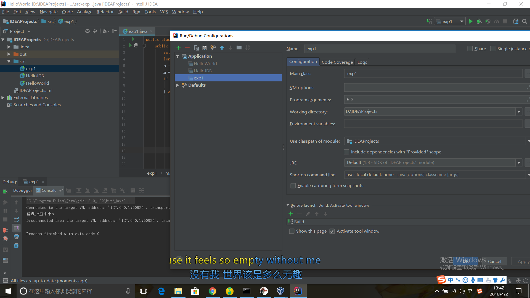Screen dimensions: 530x298
Task: Open Edit defaults wrench icon in dialog toolbar
Action: [x=213, y=48]
